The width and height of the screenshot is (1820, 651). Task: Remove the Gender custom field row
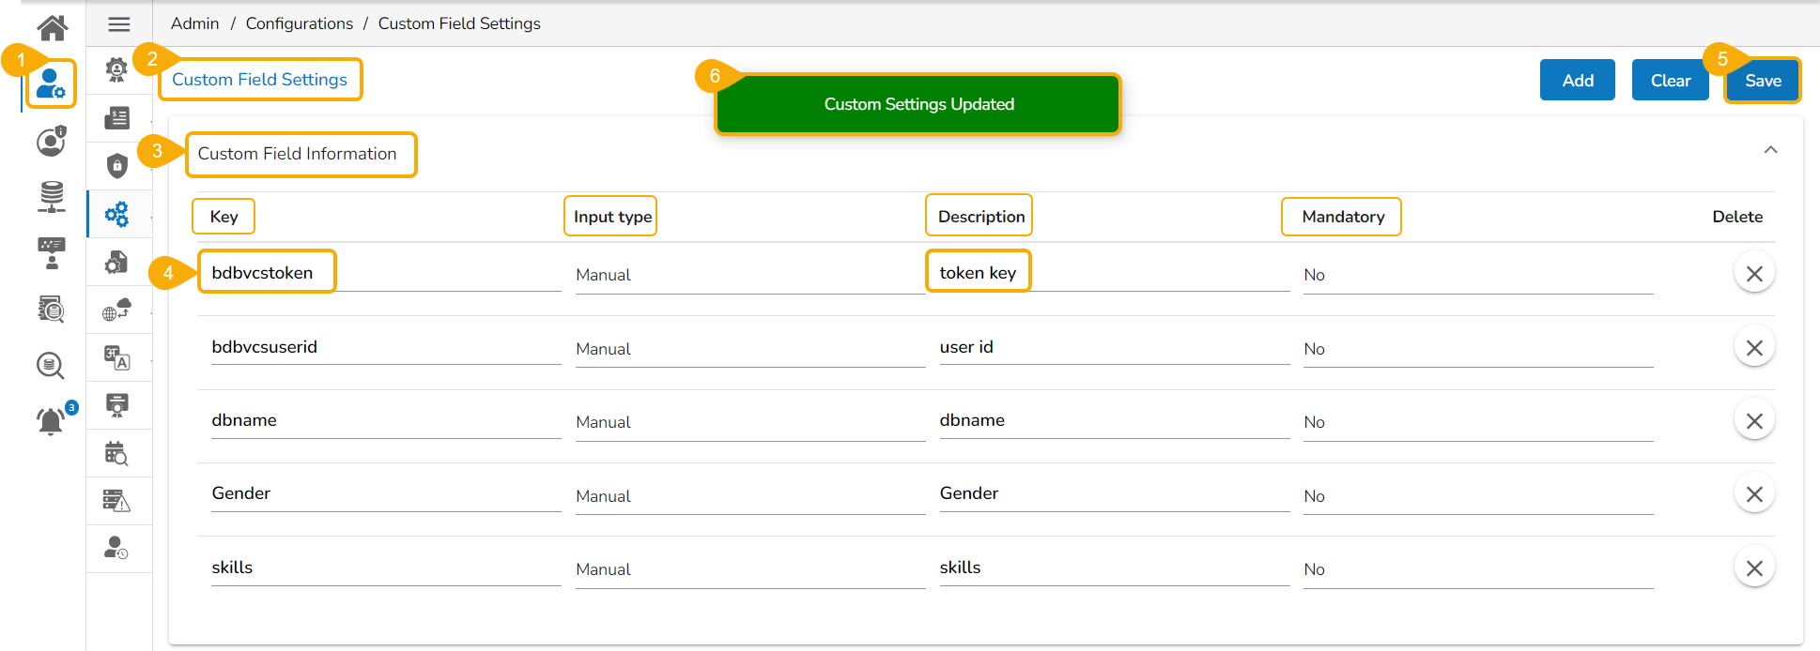(1753, 494)
